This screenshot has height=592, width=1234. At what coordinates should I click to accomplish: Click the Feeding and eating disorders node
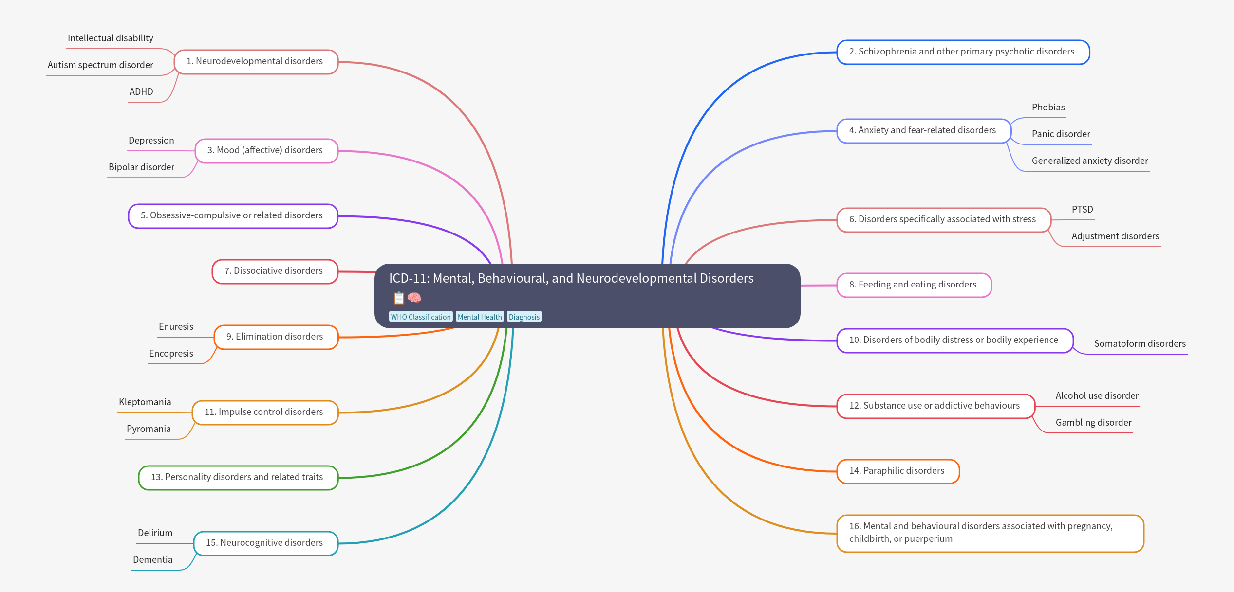(x=914, y=285)
